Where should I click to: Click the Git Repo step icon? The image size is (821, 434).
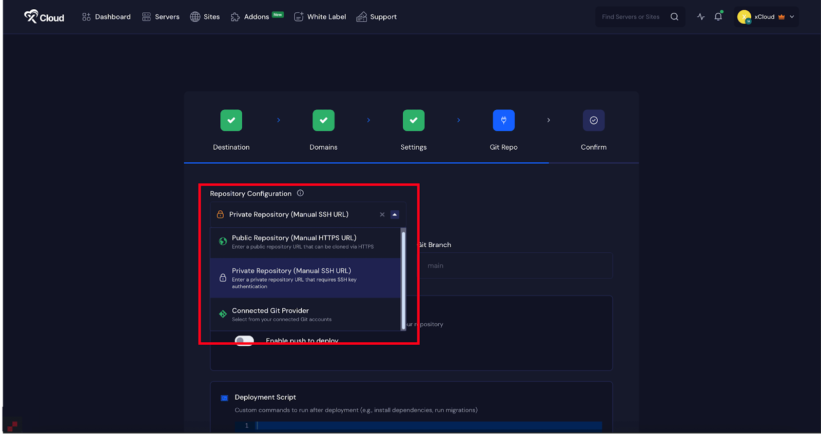[503, 121]
